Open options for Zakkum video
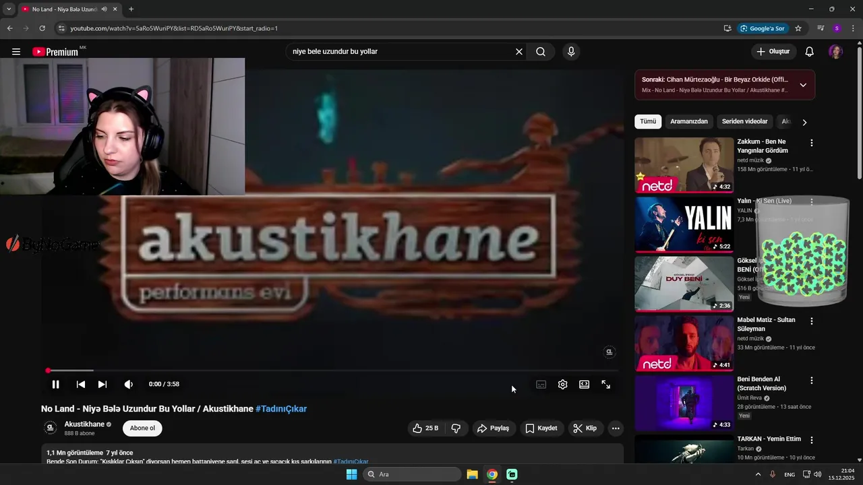This screenshot has width=863, height=485. [812, 143]
